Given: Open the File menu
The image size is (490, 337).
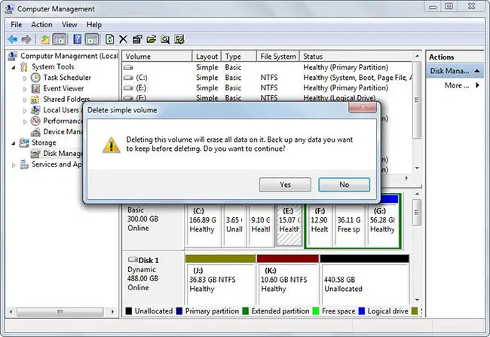Looking at the screenshot, I should 17,25.
